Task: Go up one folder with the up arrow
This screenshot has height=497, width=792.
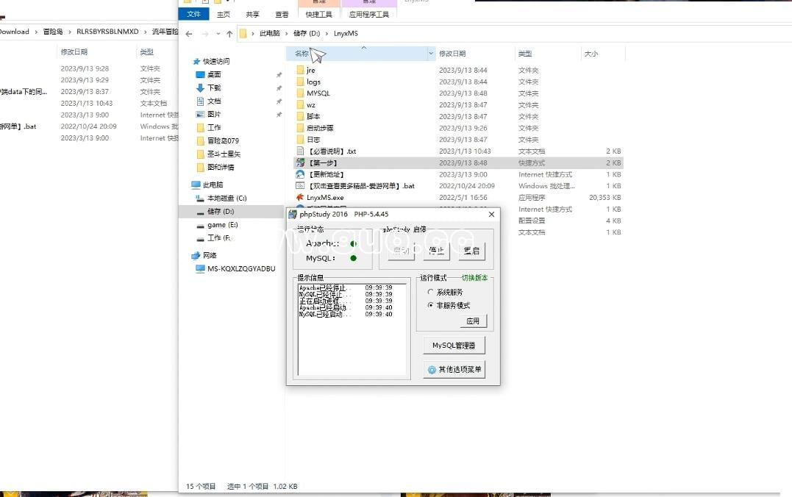Action: [x=229, y=34]
